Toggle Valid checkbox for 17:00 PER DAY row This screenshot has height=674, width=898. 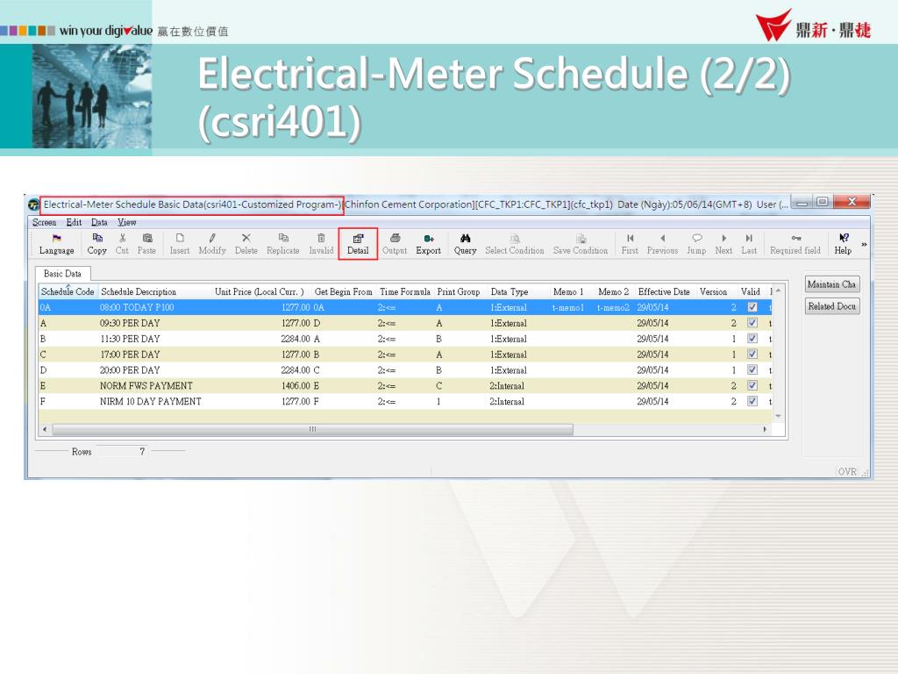click(x=752, y=355)
